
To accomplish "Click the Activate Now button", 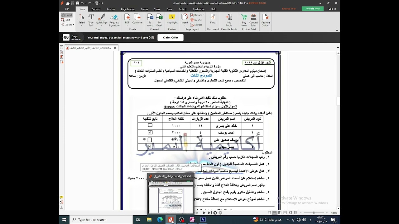I will 312,9.
